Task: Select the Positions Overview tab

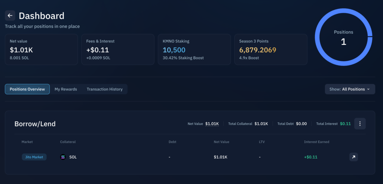Action: [x=27, y=89]
